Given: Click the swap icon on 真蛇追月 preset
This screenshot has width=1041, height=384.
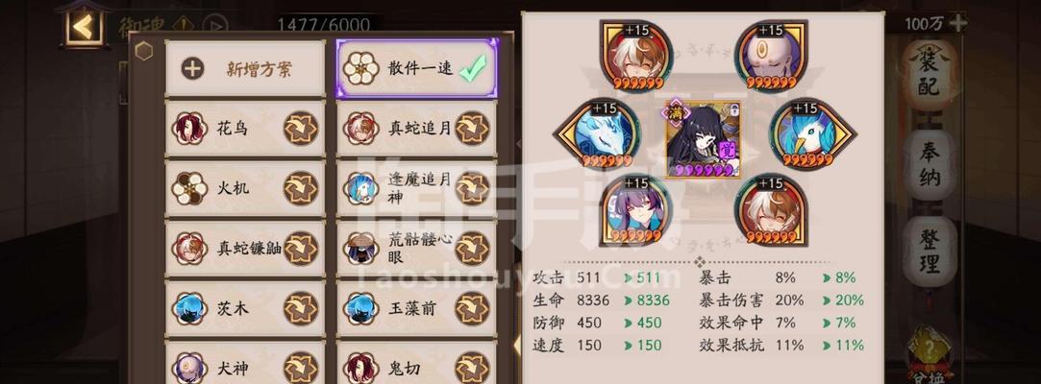Looking at the screenshot, I should (x=472, y=128).
